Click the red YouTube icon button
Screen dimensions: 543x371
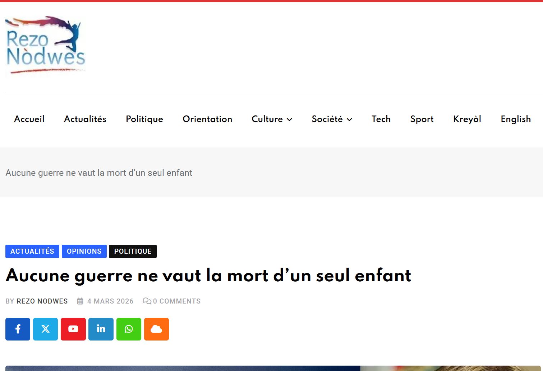[x=73, y=329]
